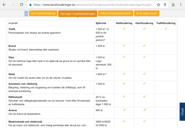Open the 'Om husbilsförsäkring' tab
The height and width of the screenshot is (128, 185).
[43, 14]
